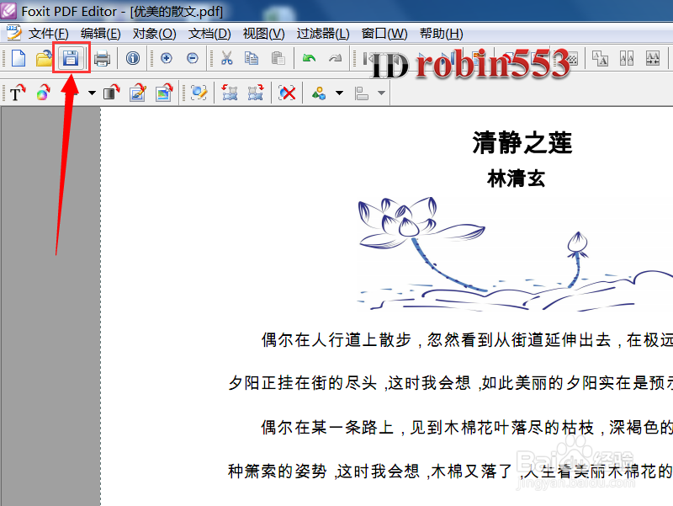Open a file with folder icon
The width and height of the screenshot is (673, 506).
(44, 58)
